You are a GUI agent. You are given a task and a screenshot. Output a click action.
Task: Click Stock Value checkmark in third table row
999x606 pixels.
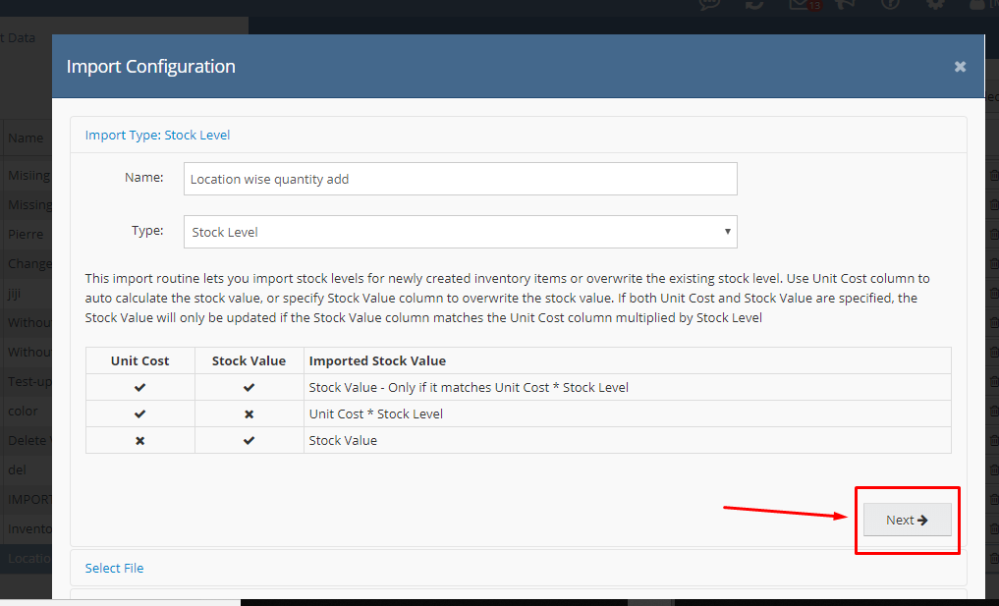[x=250, y=441]
